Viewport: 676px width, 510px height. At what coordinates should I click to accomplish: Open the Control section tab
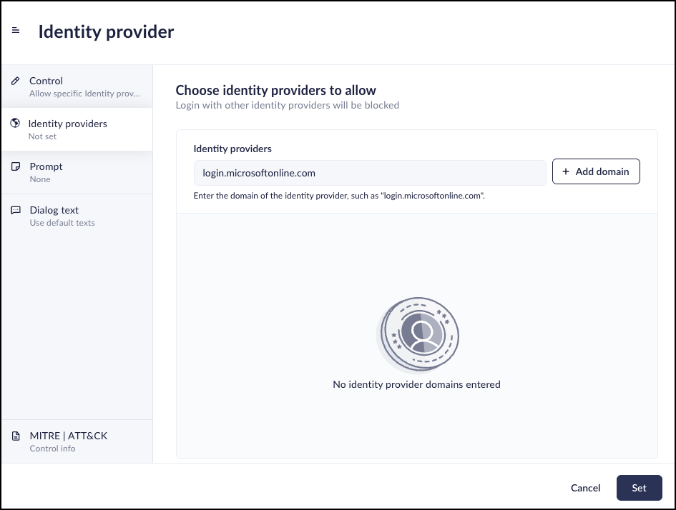pos(77,86)
